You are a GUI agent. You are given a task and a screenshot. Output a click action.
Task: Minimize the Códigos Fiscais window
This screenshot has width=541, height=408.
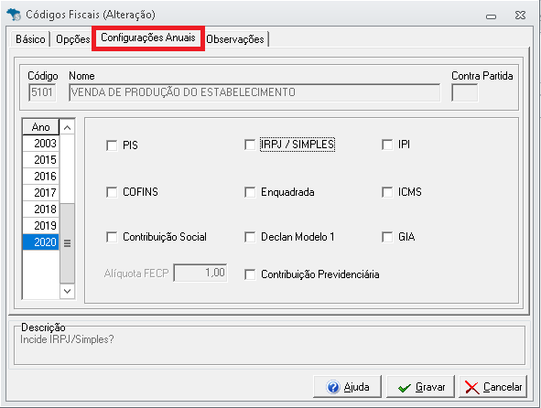pos(491,16)
